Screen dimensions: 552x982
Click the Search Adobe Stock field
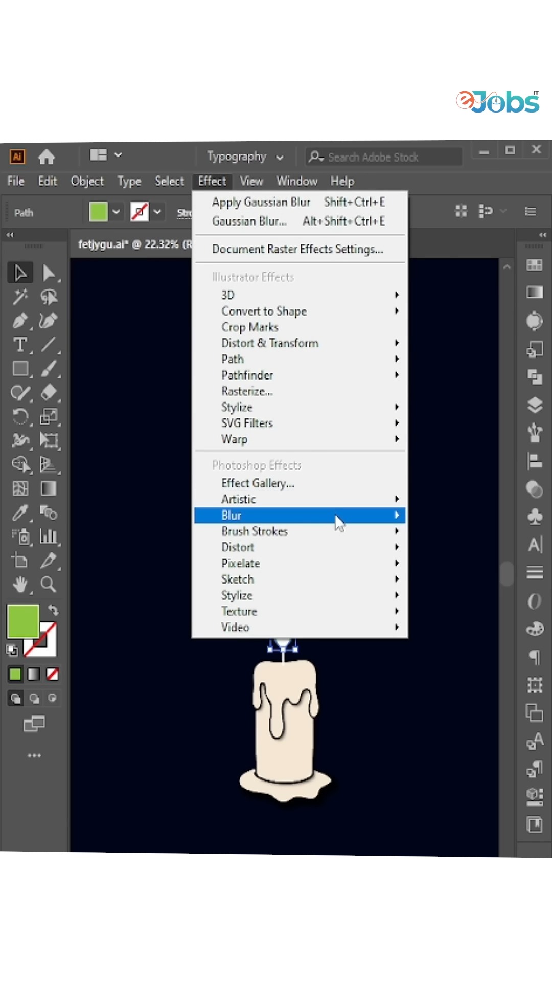pyautogui.click(x=384, y=157)
